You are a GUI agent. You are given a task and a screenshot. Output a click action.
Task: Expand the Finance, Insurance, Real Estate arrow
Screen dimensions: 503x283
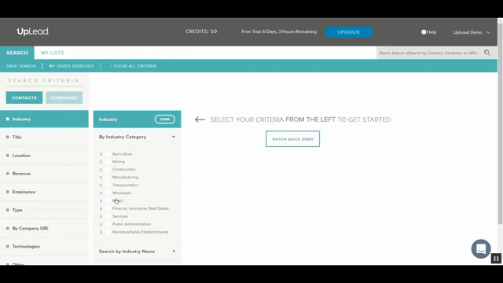[x=101, y=208]
